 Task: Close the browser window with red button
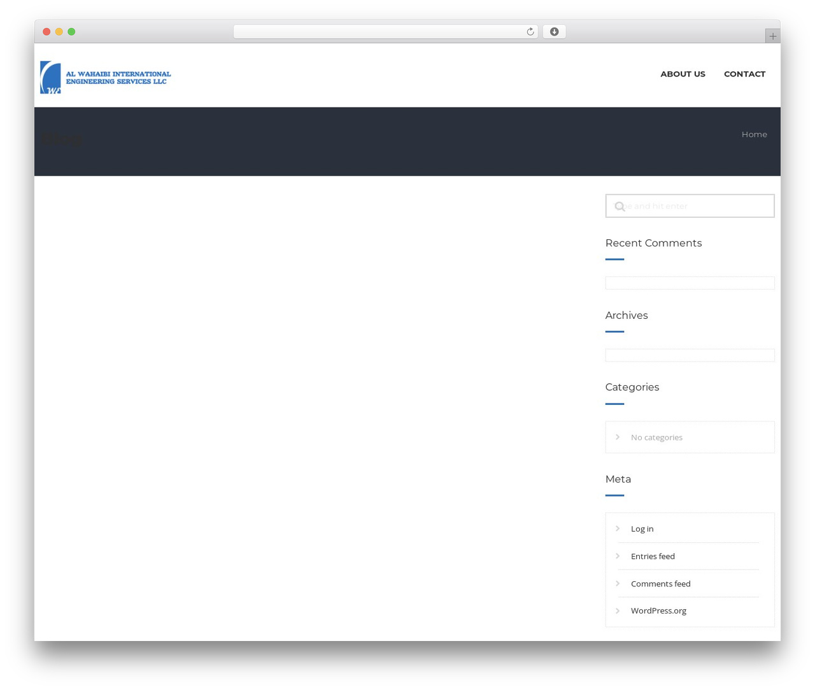click(x=46, y=32)
